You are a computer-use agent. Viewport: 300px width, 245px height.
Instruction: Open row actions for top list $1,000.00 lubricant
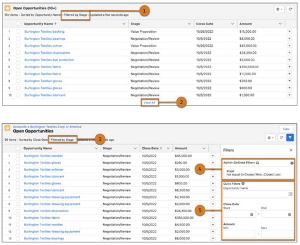tap(289, 95)
